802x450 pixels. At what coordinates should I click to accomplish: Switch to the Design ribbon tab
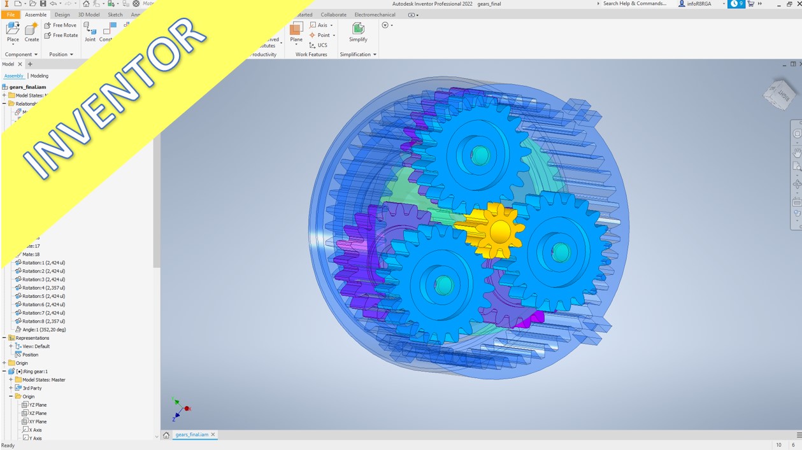click(x=62, y=15)
